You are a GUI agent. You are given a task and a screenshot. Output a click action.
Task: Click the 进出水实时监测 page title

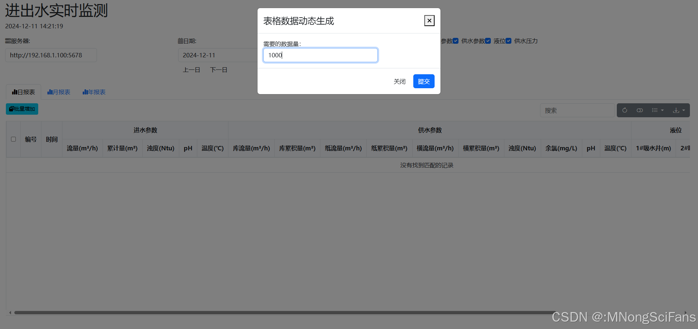pyautogui.click(x=56, y=10)
